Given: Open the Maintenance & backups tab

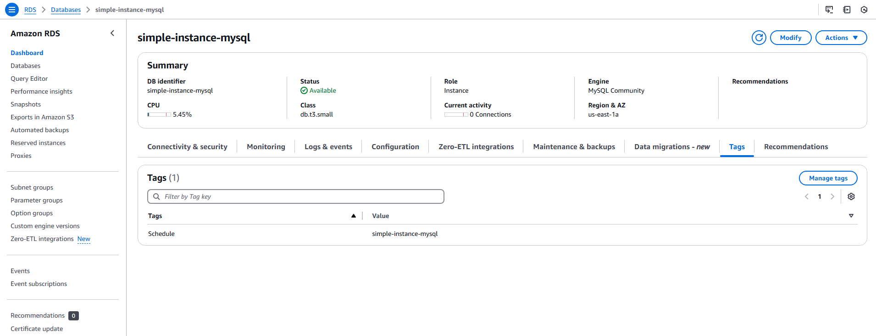Looking at the screenshot, I should point(574,147).
